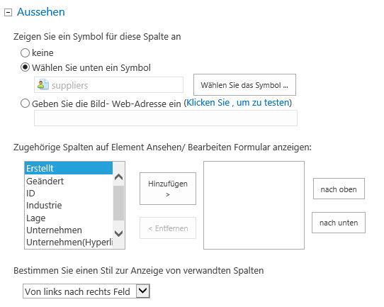Focus the image web address input field

pos(166,118)
